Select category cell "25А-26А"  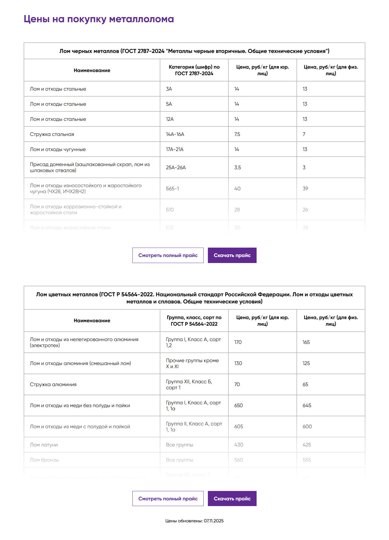click(176, 168)
